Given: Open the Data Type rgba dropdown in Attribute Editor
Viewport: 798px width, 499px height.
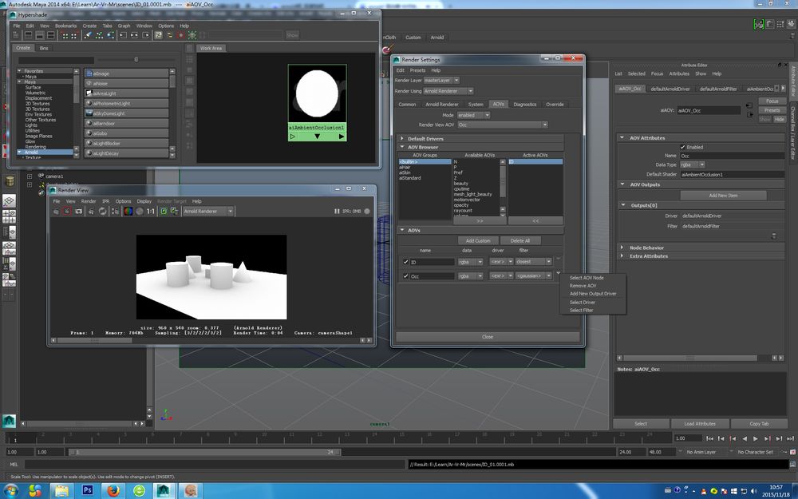Looking at the screenshot, I should [692, 164].
